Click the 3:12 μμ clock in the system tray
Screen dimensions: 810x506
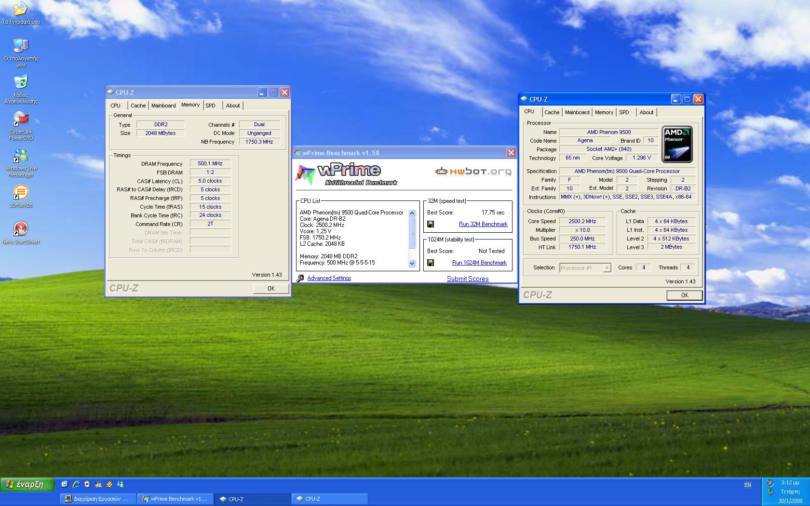790,482
